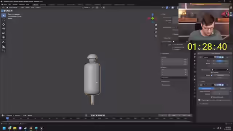Click the timeline play button

tap(99, 115)
